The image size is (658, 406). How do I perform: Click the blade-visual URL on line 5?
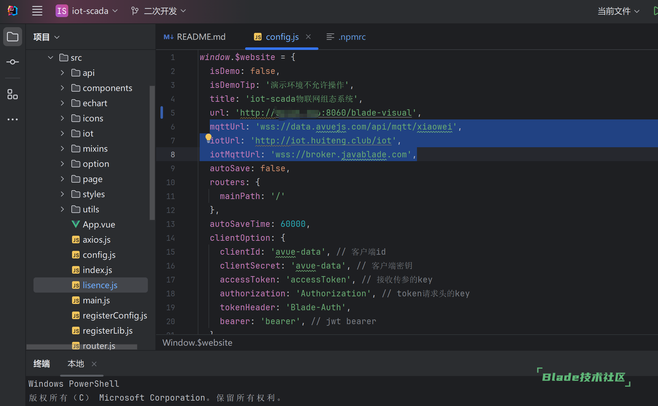click(x=326, y=113)
